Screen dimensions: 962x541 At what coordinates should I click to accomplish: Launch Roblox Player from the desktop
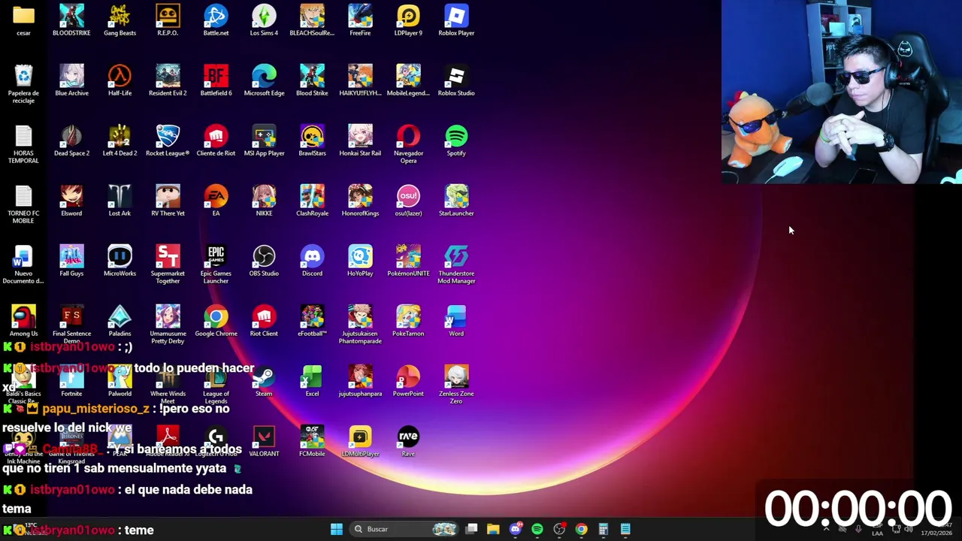coord(456,20)
